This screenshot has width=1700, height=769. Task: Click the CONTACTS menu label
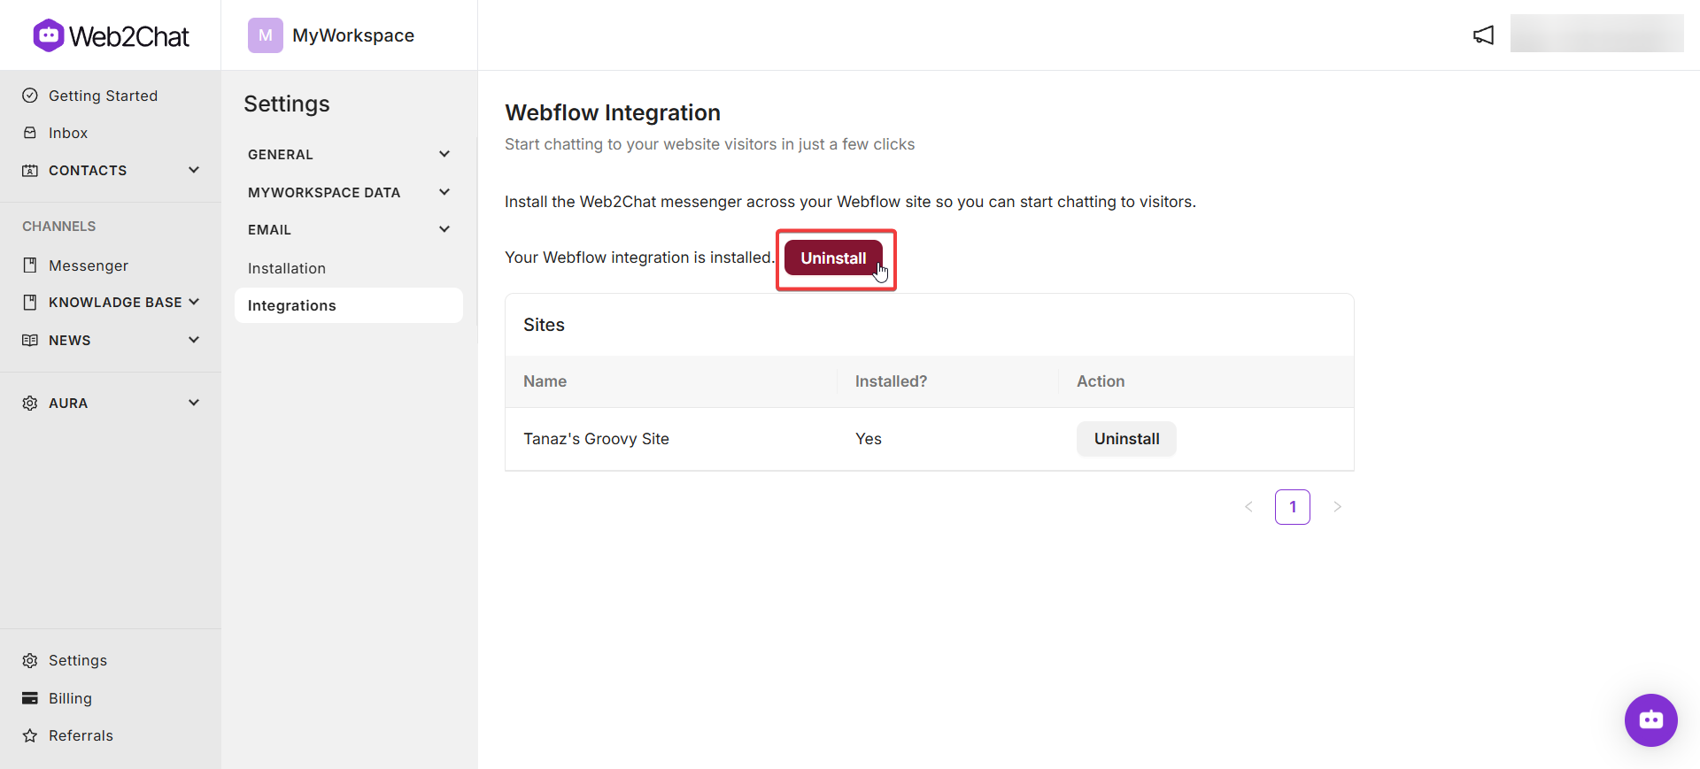(88, 170)
